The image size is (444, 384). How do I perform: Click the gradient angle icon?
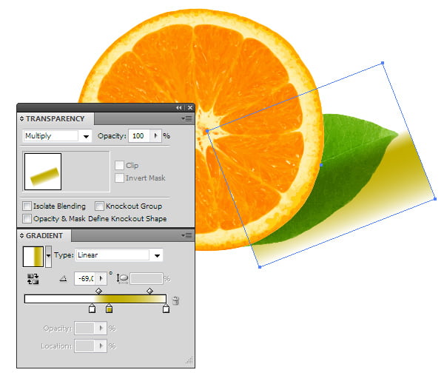pyautogui.click(x=63, y=279)
